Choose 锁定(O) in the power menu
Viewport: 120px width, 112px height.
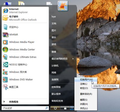(x=86, y=88)
